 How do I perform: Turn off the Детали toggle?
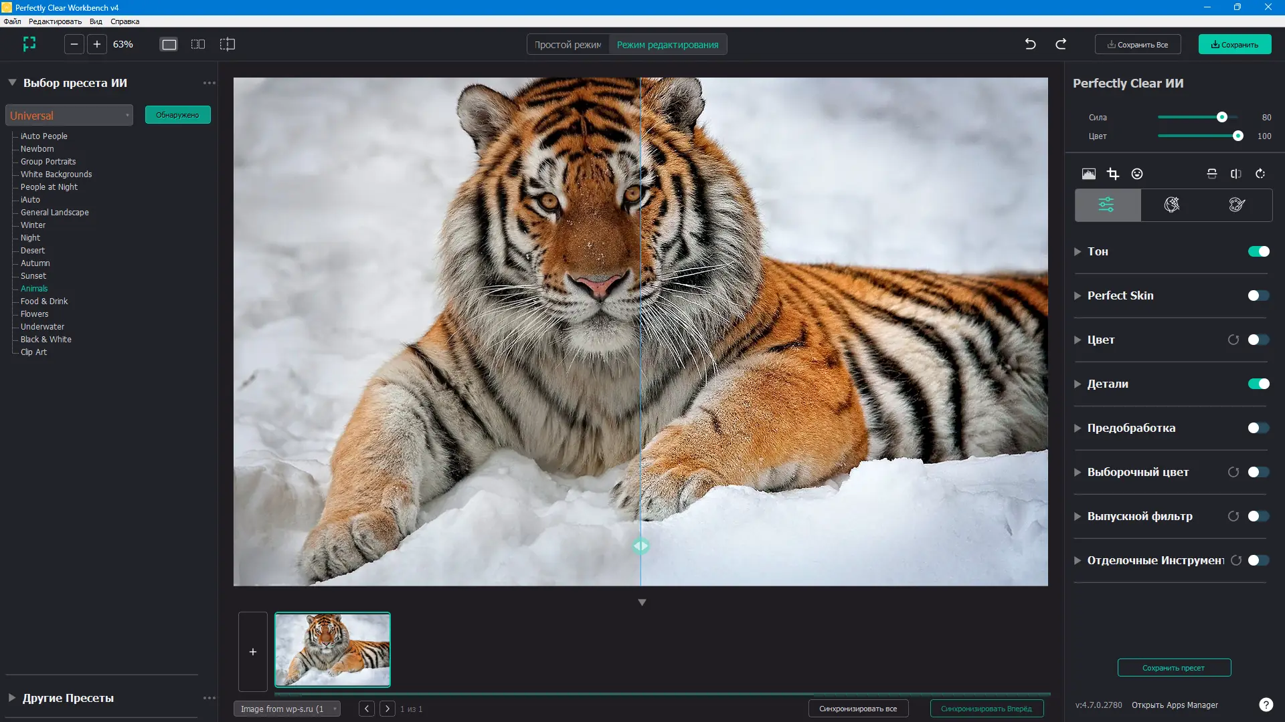[1258, 384]
